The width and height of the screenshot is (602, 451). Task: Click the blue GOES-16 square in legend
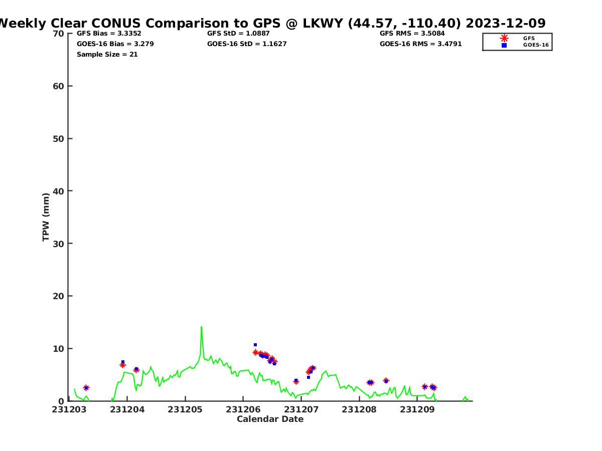pyautogui.click(x=504, y=45)
